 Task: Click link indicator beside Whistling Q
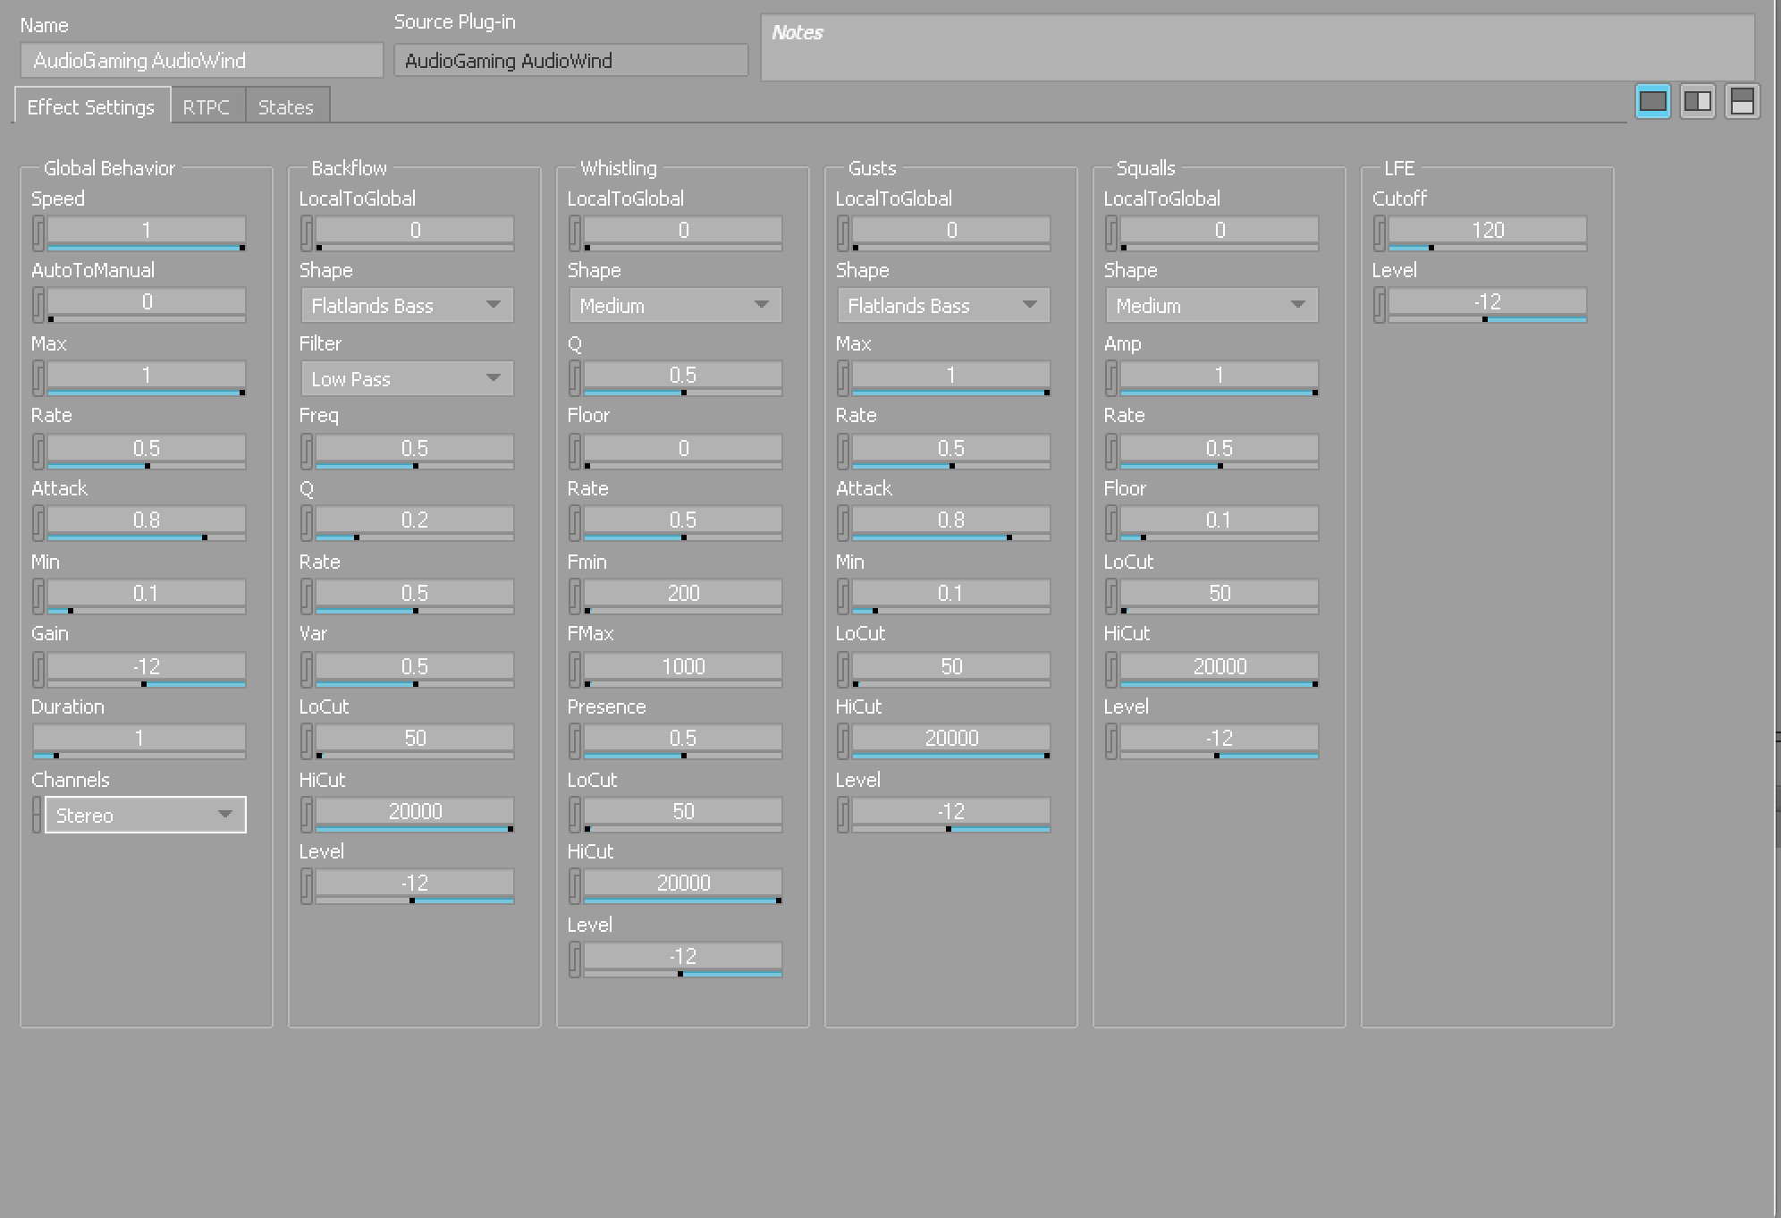pos(575,377)
